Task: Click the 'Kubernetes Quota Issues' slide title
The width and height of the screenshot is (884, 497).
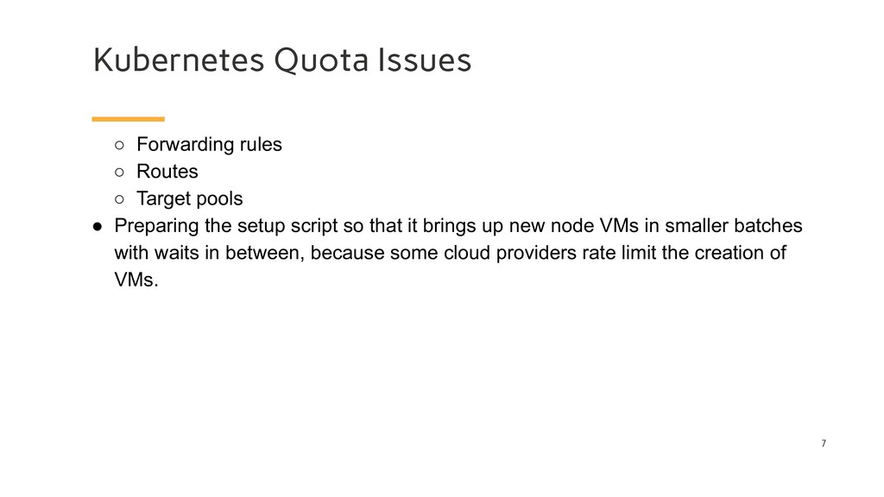Action: [x=282, y=60]
